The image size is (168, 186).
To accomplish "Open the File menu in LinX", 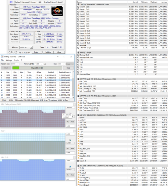I will 2,60.
